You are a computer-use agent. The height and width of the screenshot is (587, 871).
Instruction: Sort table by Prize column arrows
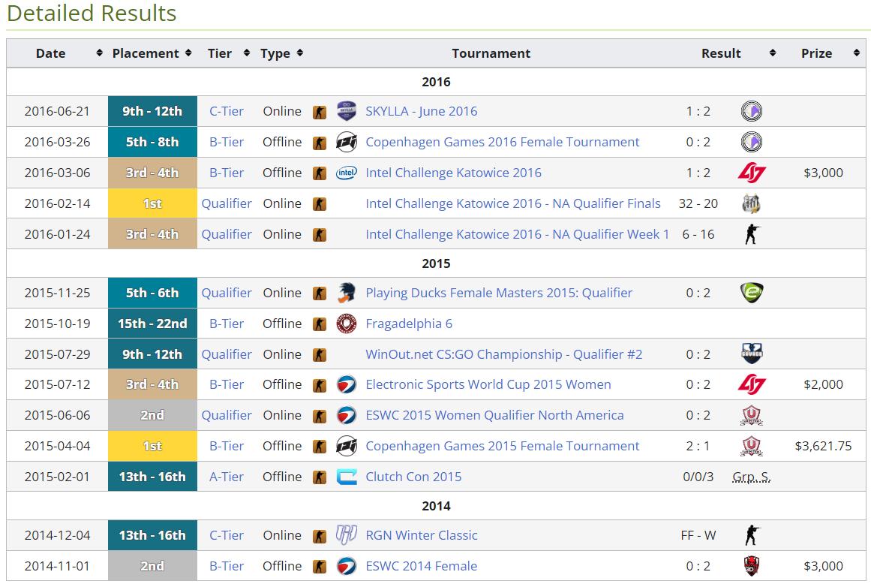pos(857,53)
